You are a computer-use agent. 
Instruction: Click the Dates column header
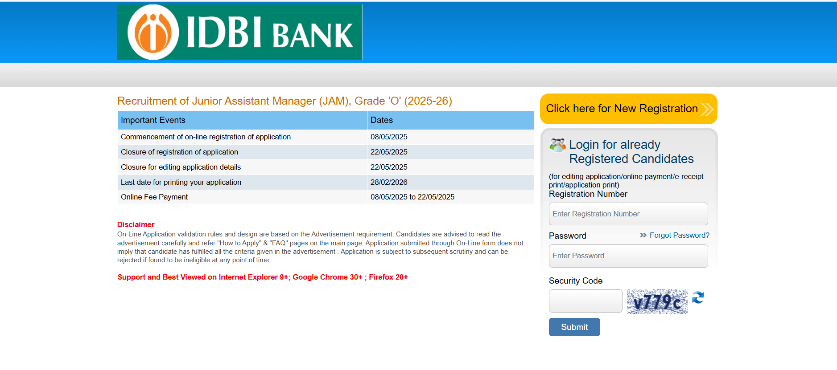(382, 120)
